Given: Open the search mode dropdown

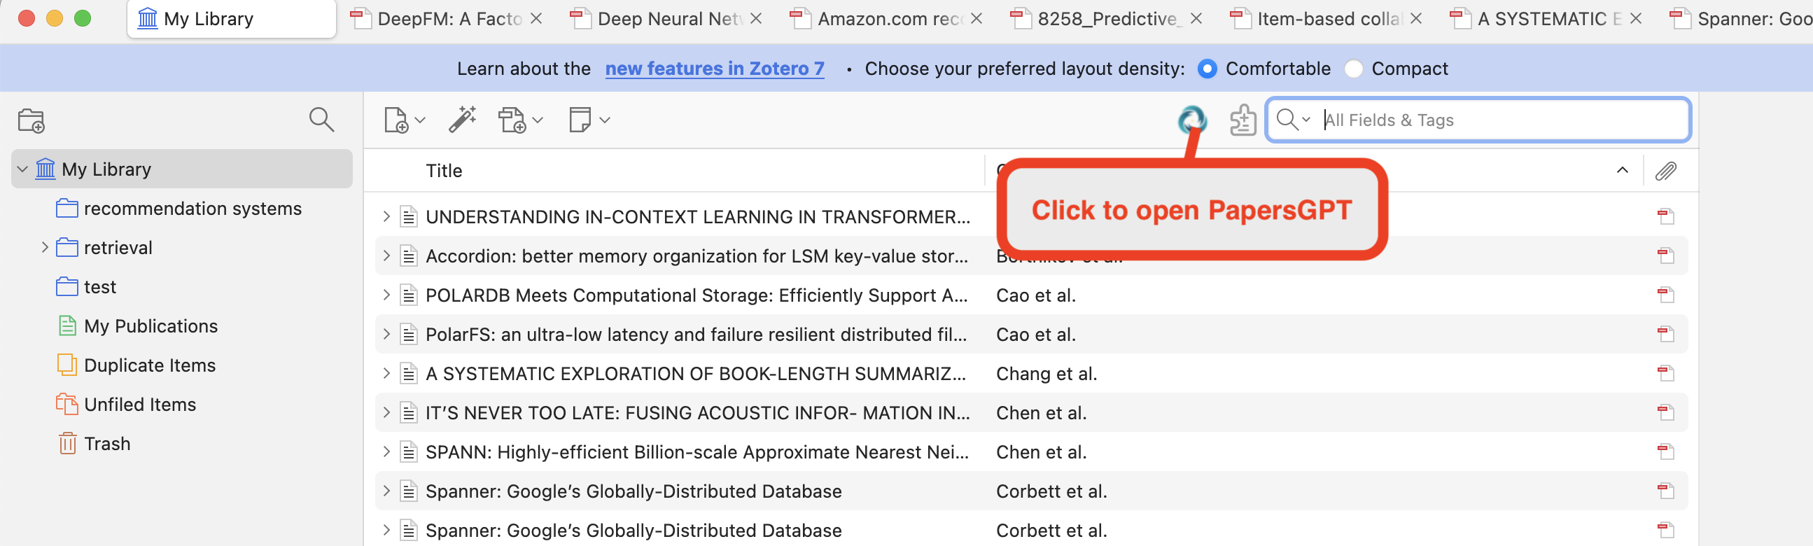Looking at the screenshot, I should [x=1293, y=120].
